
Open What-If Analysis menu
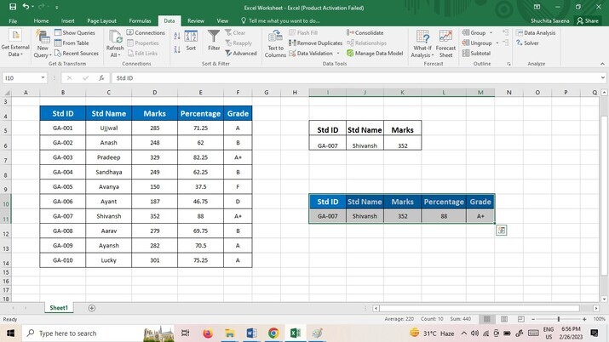(422, 43)
